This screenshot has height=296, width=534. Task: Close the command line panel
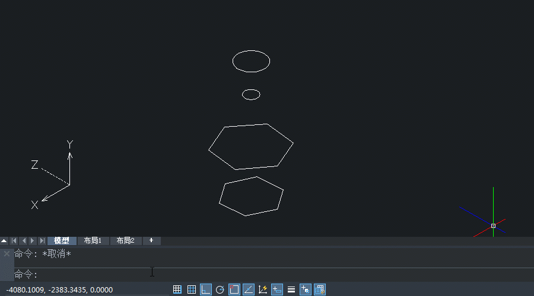[7, 253]
